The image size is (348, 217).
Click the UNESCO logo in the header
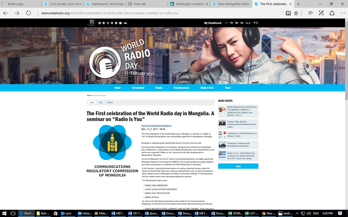(91, 22)
